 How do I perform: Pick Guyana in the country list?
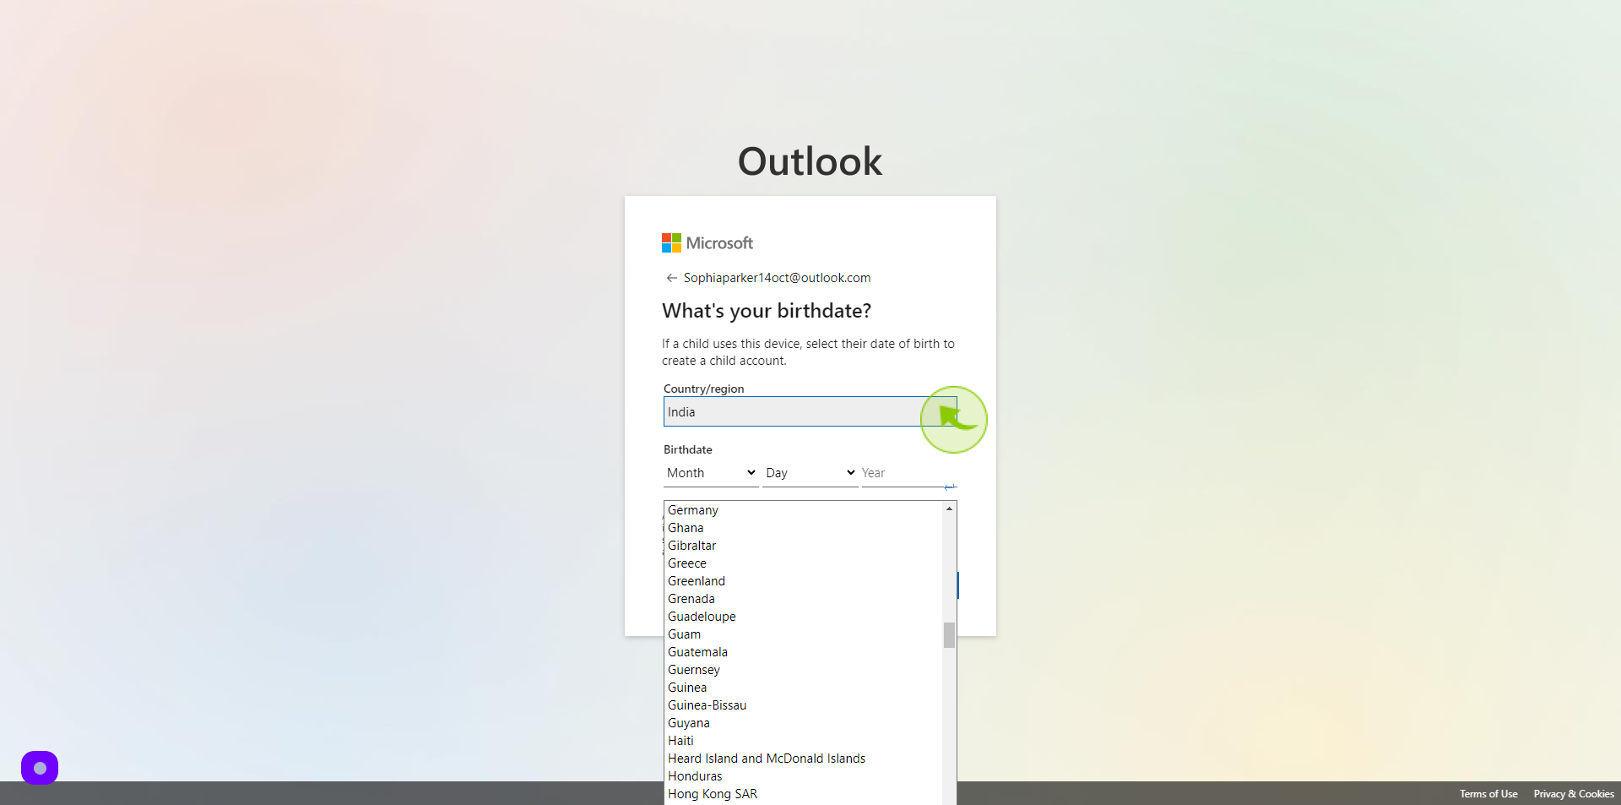[x=803, y=723]
